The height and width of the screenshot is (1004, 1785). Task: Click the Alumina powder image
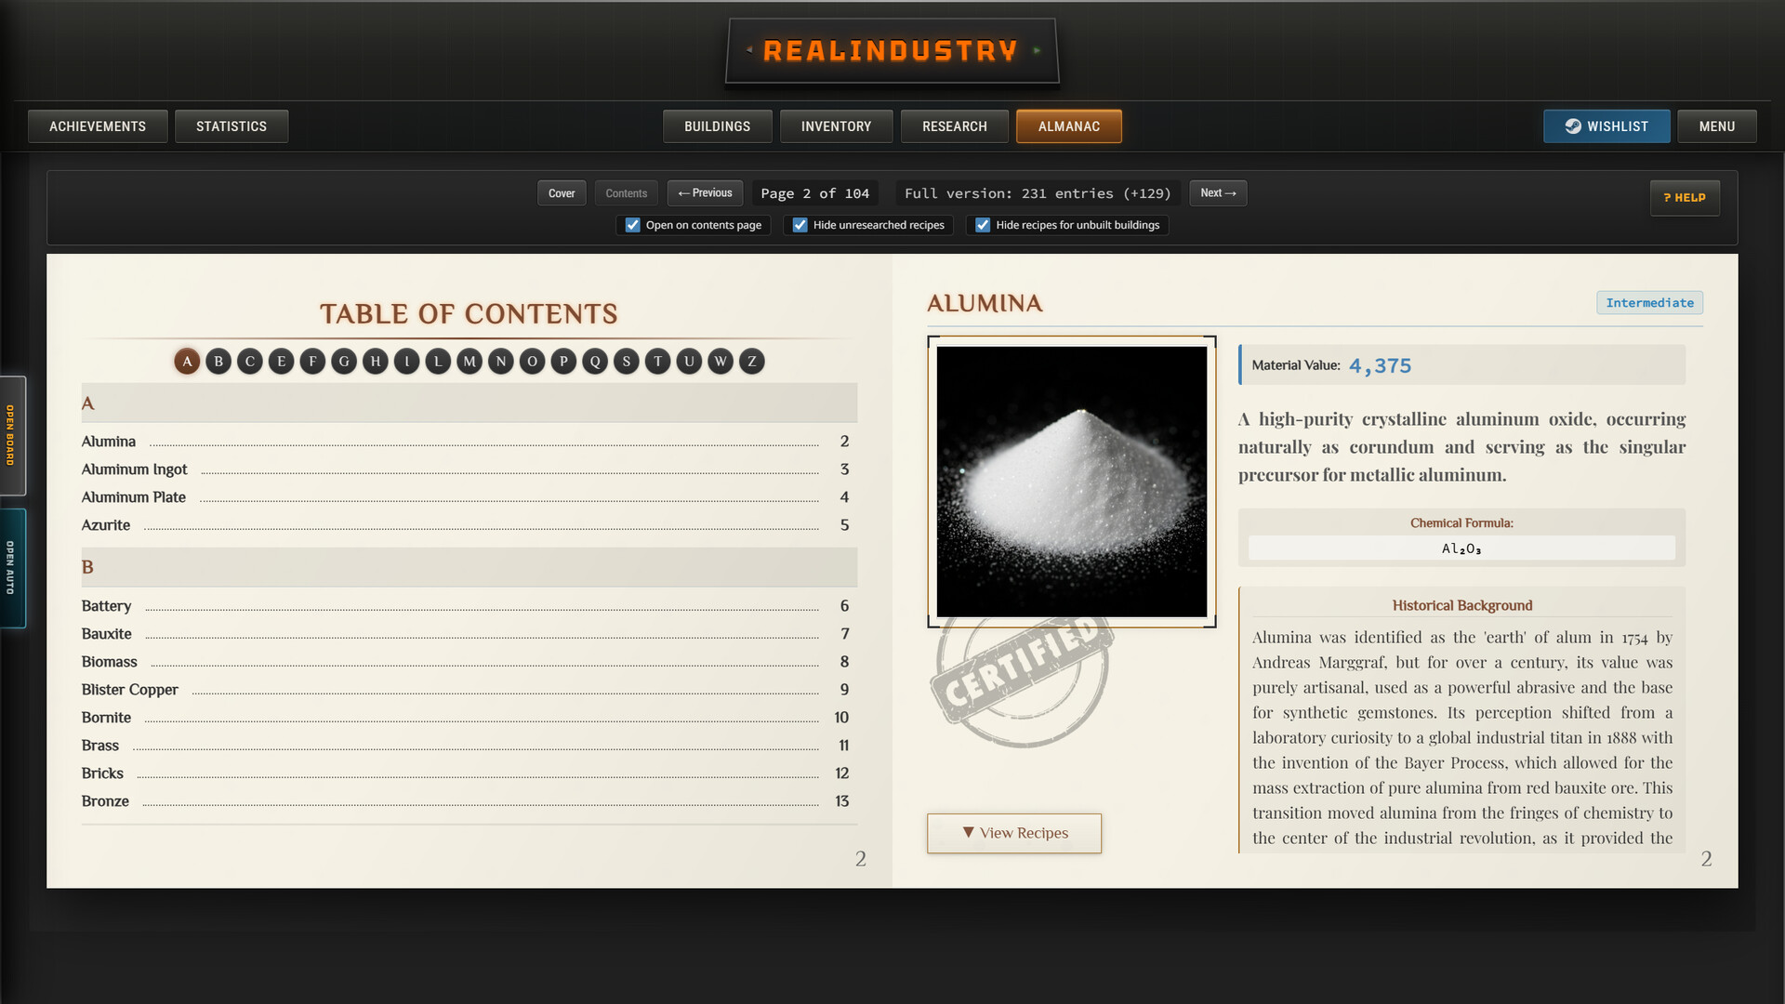pos(1072,482)
